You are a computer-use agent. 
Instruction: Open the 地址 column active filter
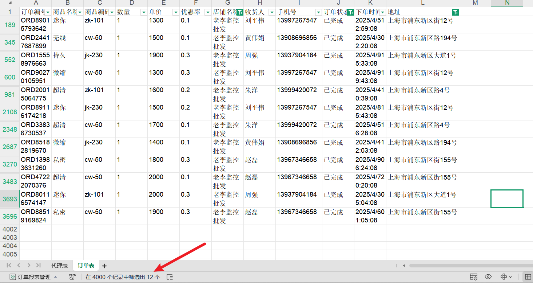pos(455,12)
